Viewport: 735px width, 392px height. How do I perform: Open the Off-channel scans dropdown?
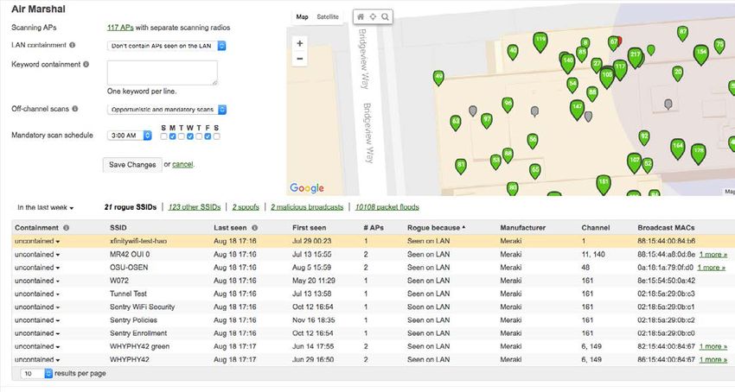166,110
